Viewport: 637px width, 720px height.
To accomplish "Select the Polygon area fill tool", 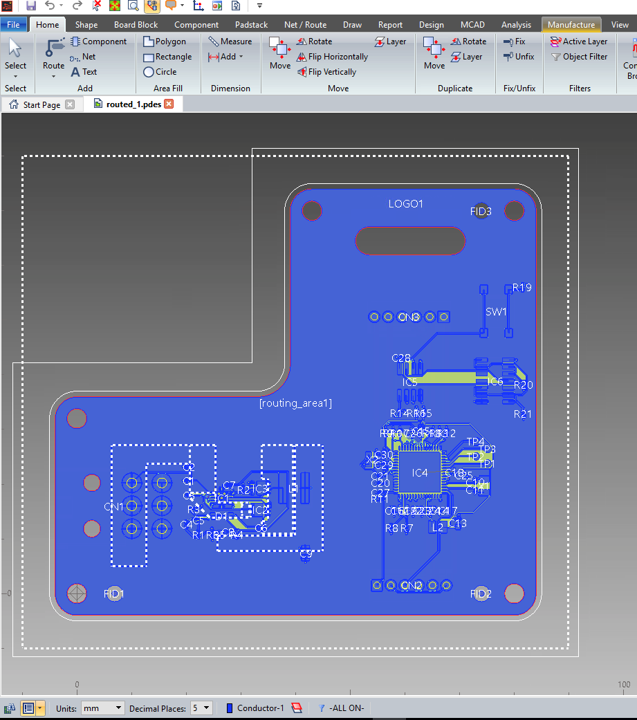I will pos(165,41).
